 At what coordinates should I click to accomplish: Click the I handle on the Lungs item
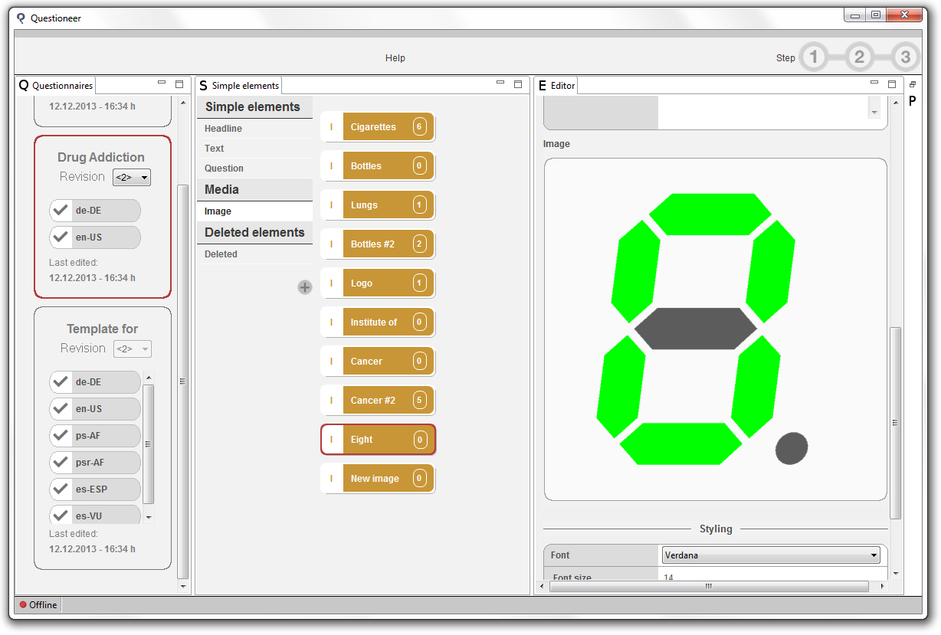pyautogui.click(x=332, y=205)
